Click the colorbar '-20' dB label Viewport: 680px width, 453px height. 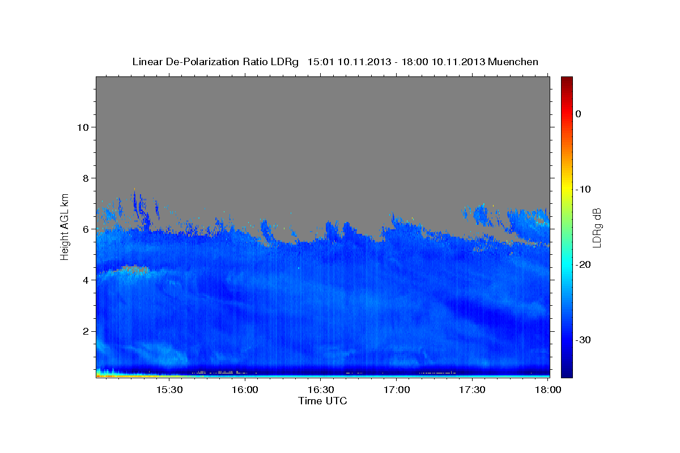point(583,264)
